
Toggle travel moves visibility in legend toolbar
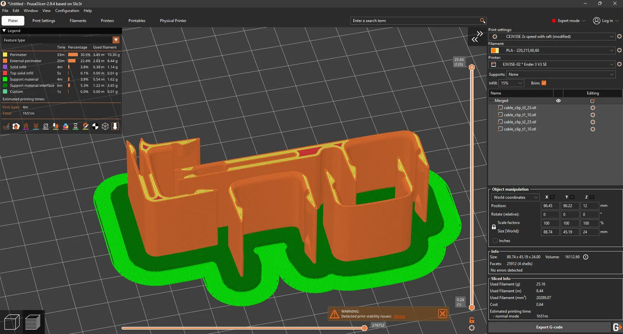pos(6,126)
